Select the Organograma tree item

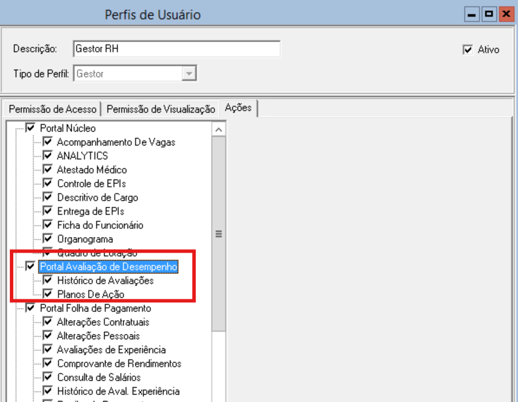pyautogui.click(x=85, y=239)
